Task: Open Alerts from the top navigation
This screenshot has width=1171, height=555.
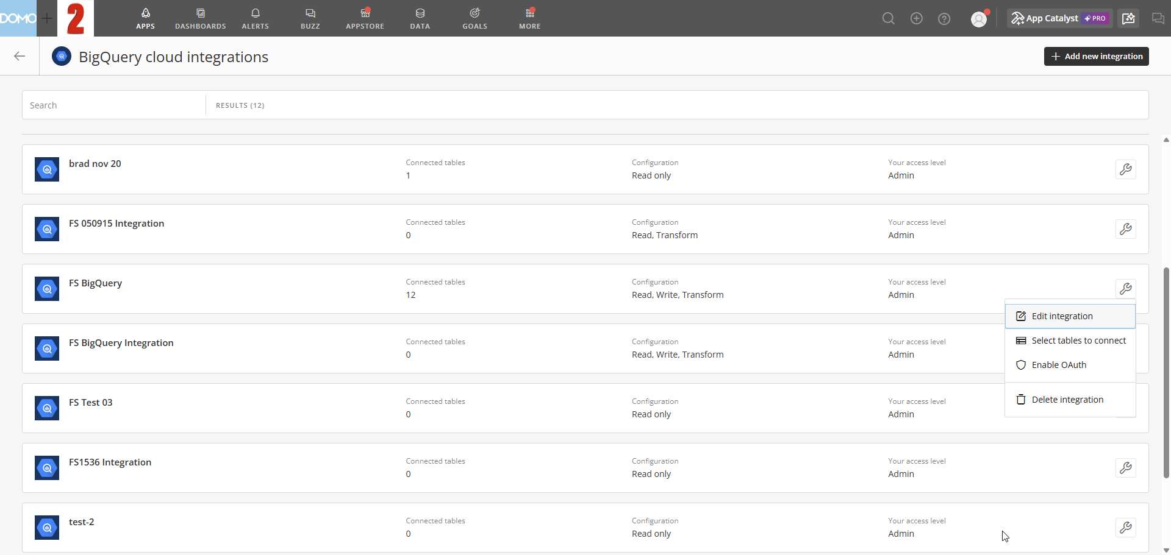Action: point(255,18)
